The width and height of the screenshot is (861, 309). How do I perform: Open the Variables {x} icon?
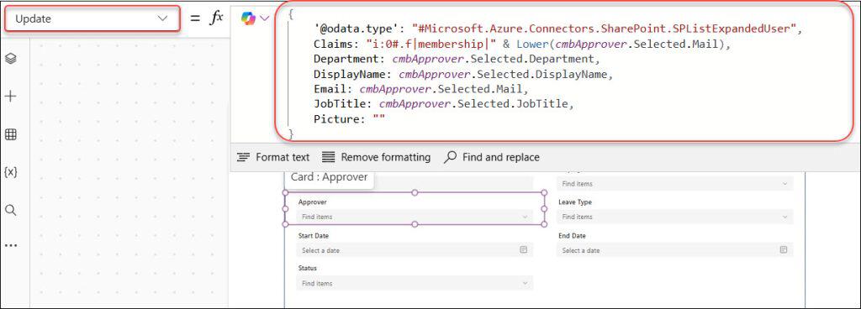10,172
